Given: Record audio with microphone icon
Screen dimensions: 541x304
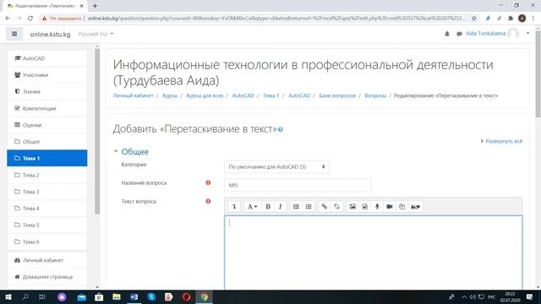Looking at the screenshot, I should [377, 206].
